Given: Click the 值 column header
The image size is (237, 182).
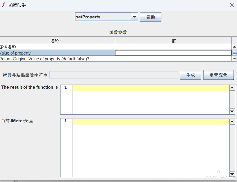Looking at the screenshot, I should pyautogui.click(x=173, y=41).
